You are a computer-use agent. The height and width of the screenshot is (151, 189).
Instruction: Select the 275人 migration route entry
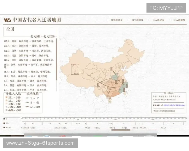pos(29,46)
